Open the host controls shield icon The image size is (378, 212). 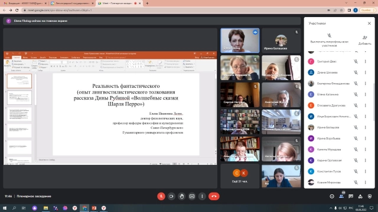click(x=370, y=196)
